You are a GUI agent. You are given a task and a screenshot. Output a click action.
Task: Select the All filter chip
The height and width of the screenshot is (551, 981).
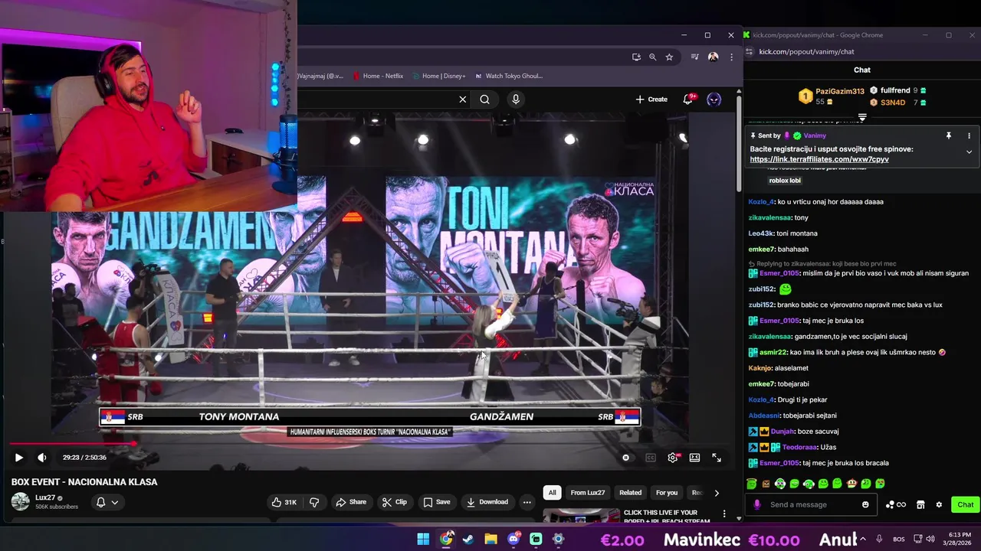552,493
